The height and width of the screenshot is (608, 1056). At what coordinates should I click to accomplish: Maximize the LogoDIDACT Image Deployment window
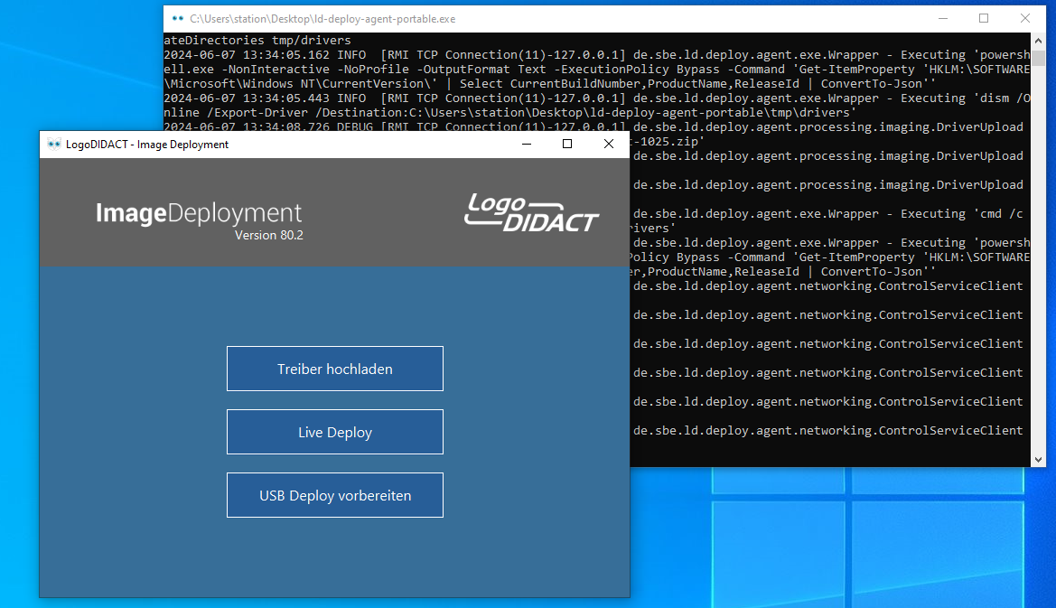pyautogui.click(x=567, y=144)
